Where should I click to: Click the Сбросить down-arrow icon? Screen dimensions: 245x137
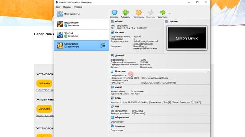point(150,13)
